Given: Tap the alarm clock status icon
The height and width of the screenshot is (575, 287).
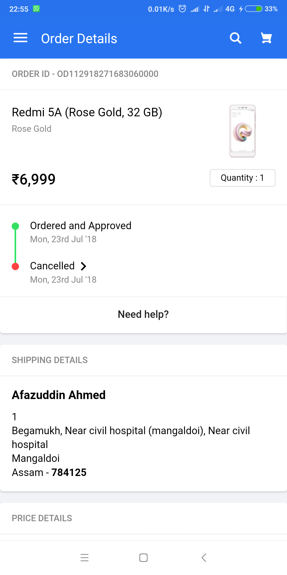Looking at the screenshot, I should pyautogui.click(x=182, y=9).
